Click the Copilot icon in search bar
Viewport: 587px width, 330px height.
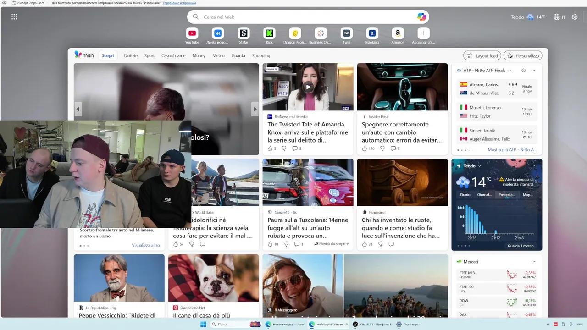(x=421, y=17)
